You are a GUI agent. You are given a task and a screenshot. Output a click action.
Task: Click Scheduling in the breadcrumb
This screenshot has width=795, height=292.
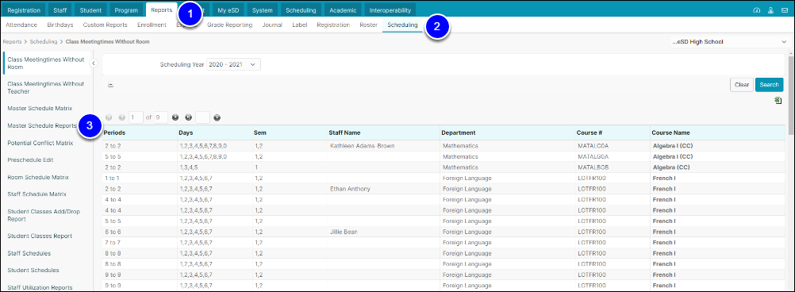tap(44, 41)
